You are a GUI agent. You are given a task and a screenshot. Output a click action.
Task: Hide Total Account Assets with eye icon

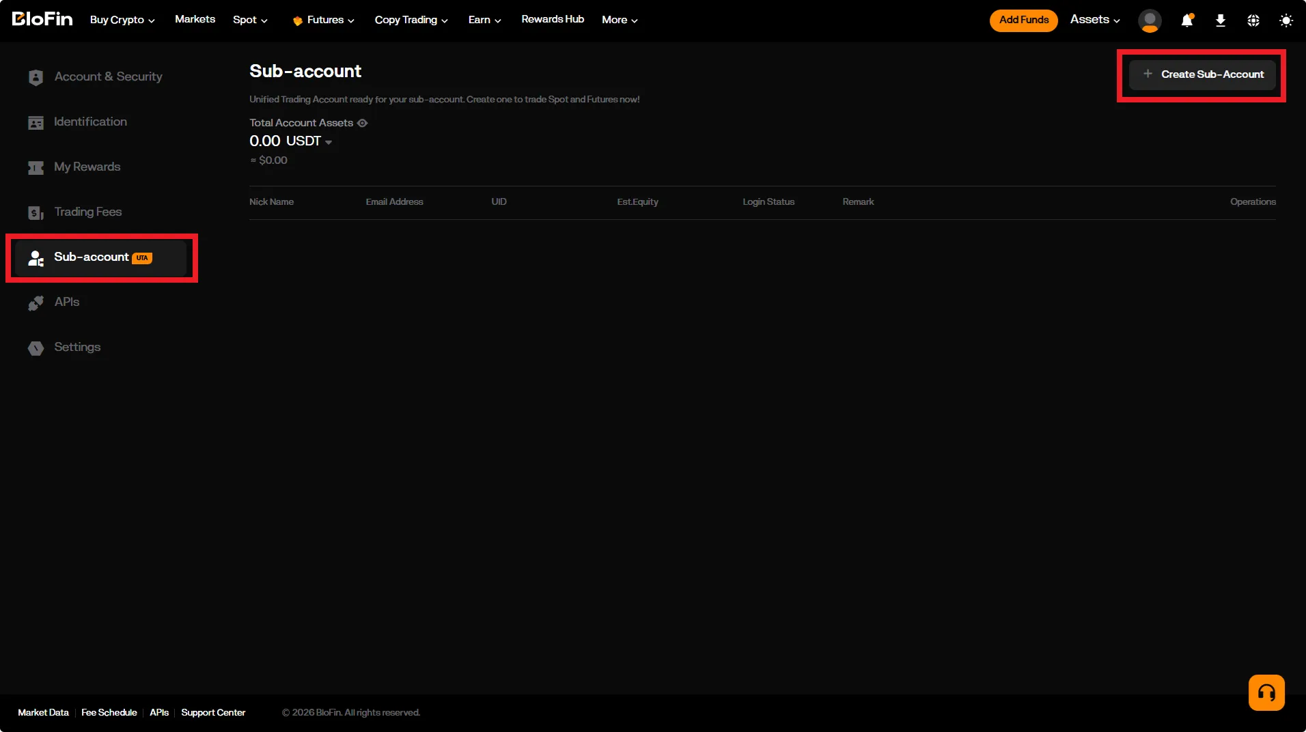[x=363, y=123]
